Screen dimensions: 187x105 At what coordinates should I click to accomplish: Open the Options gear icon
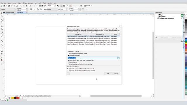81,6
